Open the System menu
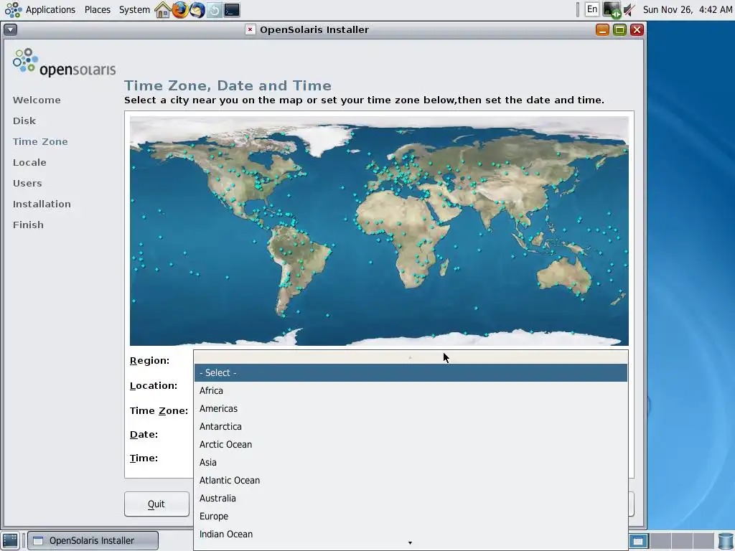The width and height of the screenshot is (735, 551). [x=134, y=9]
